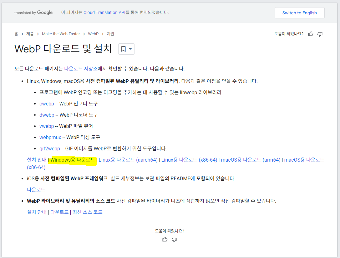Select 홈 in the breadcrumb navigation
The image size is (340, 258).
(x=16, y=34)
